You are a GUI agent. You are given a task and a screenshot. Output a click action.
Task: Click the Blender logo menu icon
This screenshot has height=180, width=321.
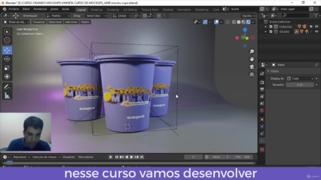tap(5, 9)
